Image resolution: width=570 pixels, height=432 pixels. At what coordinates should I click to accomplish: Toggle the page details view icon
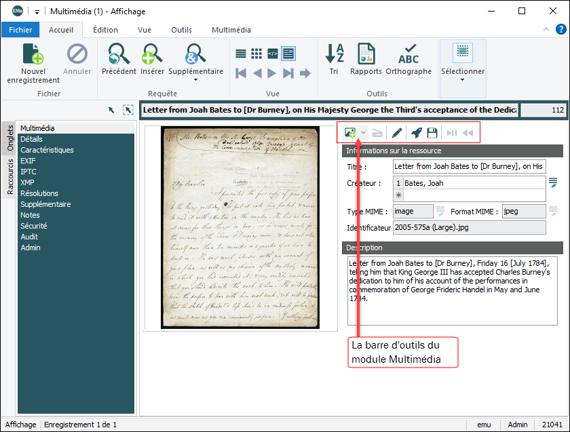[288, 54]
